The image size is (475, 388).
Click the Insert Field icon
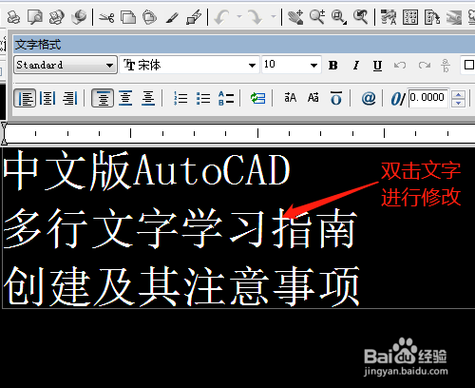(257, 98)
